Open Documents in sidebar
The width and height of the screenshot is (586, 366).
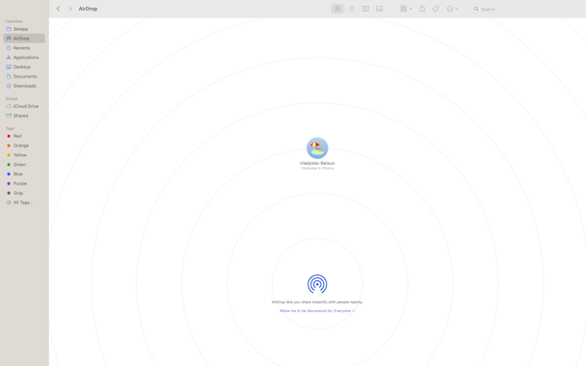coord(24,76)
